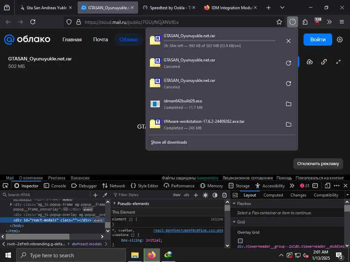Screen dimensions: 350x262
Task: Open devtools three-dot options menu
Action: pyautogui.click(x=337, y=186)
